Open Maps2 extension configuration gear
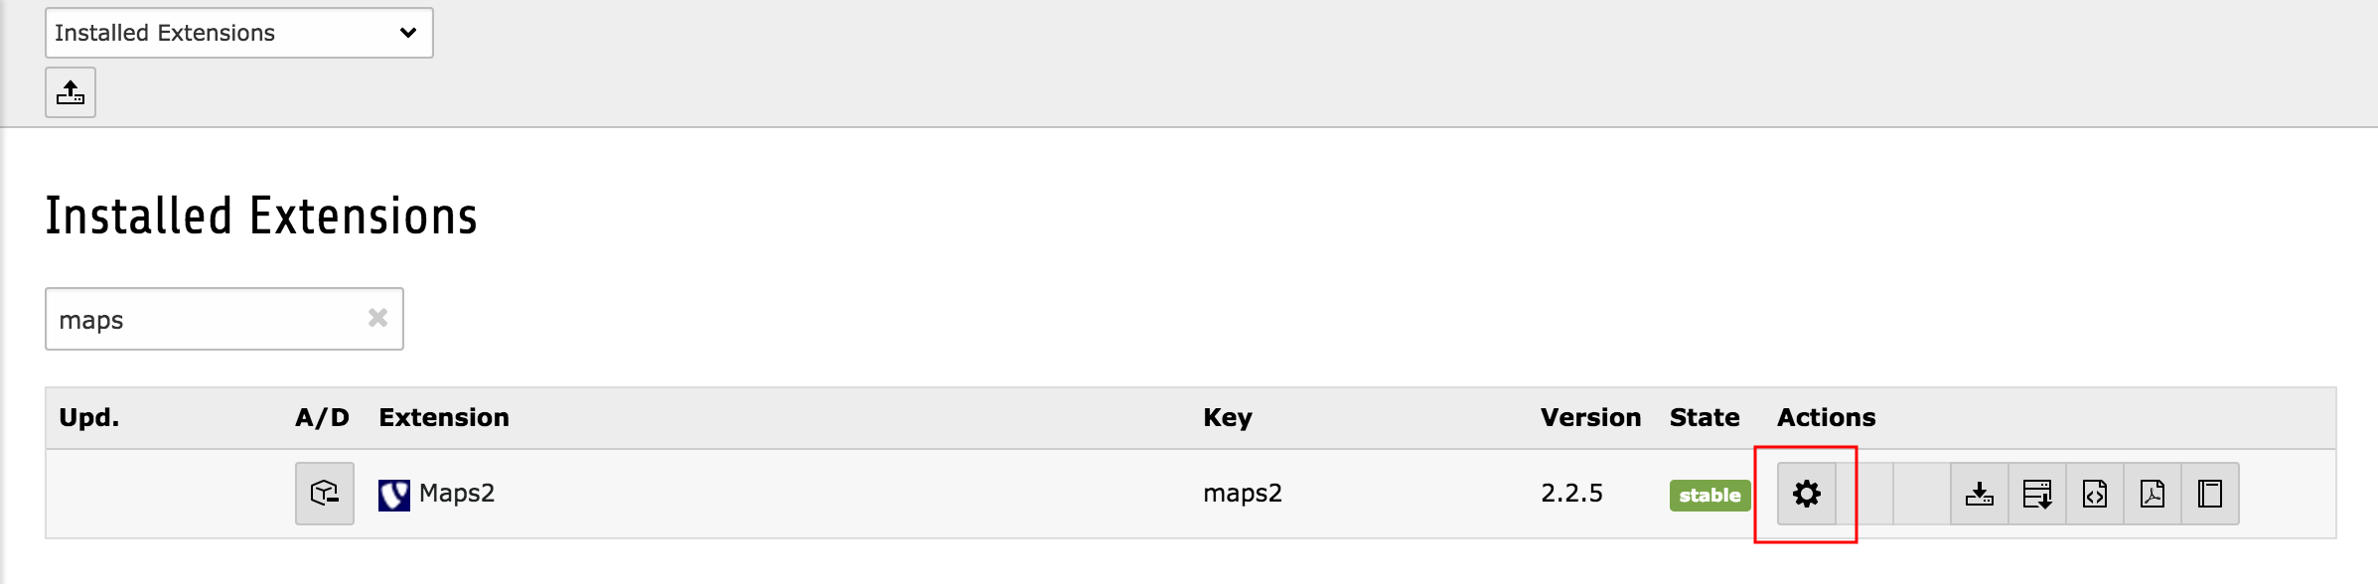The height and width of the screenshot is (584, 2378). [x=1806, y=494]
